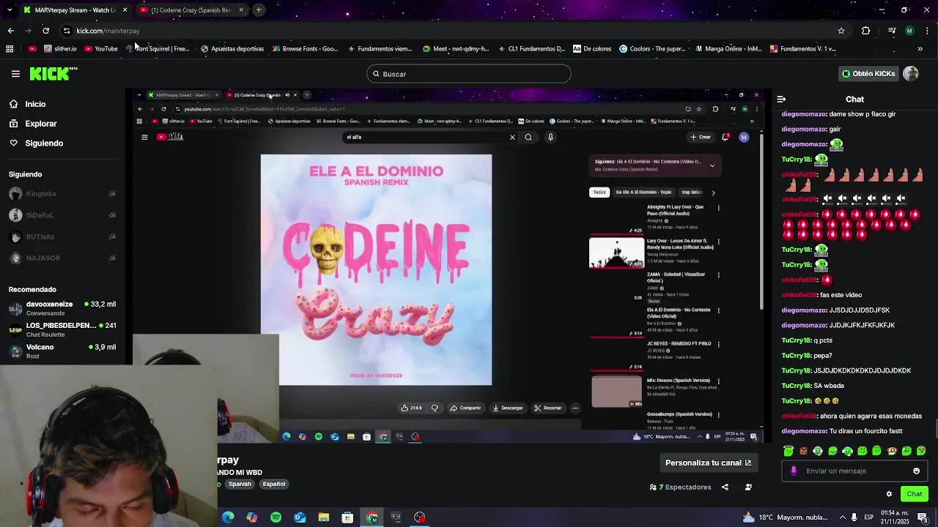Screen dimensions: 938x527
Task: View the 7 Espectadores list
Action: 681,487
